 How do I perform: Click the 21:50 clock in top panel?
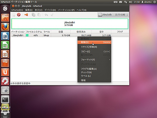point(137,2)
